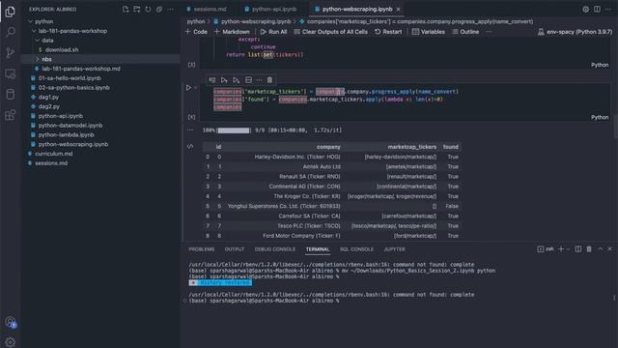This screenshot has width=618, height=348.
Task: Split the editor to the right
Action: coord(597,9)
